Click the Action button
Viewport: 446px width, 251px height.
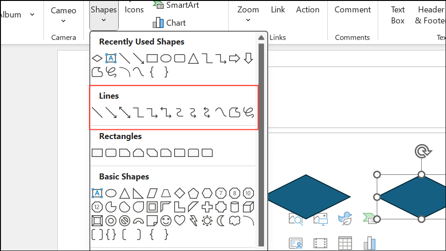point(308,10)
